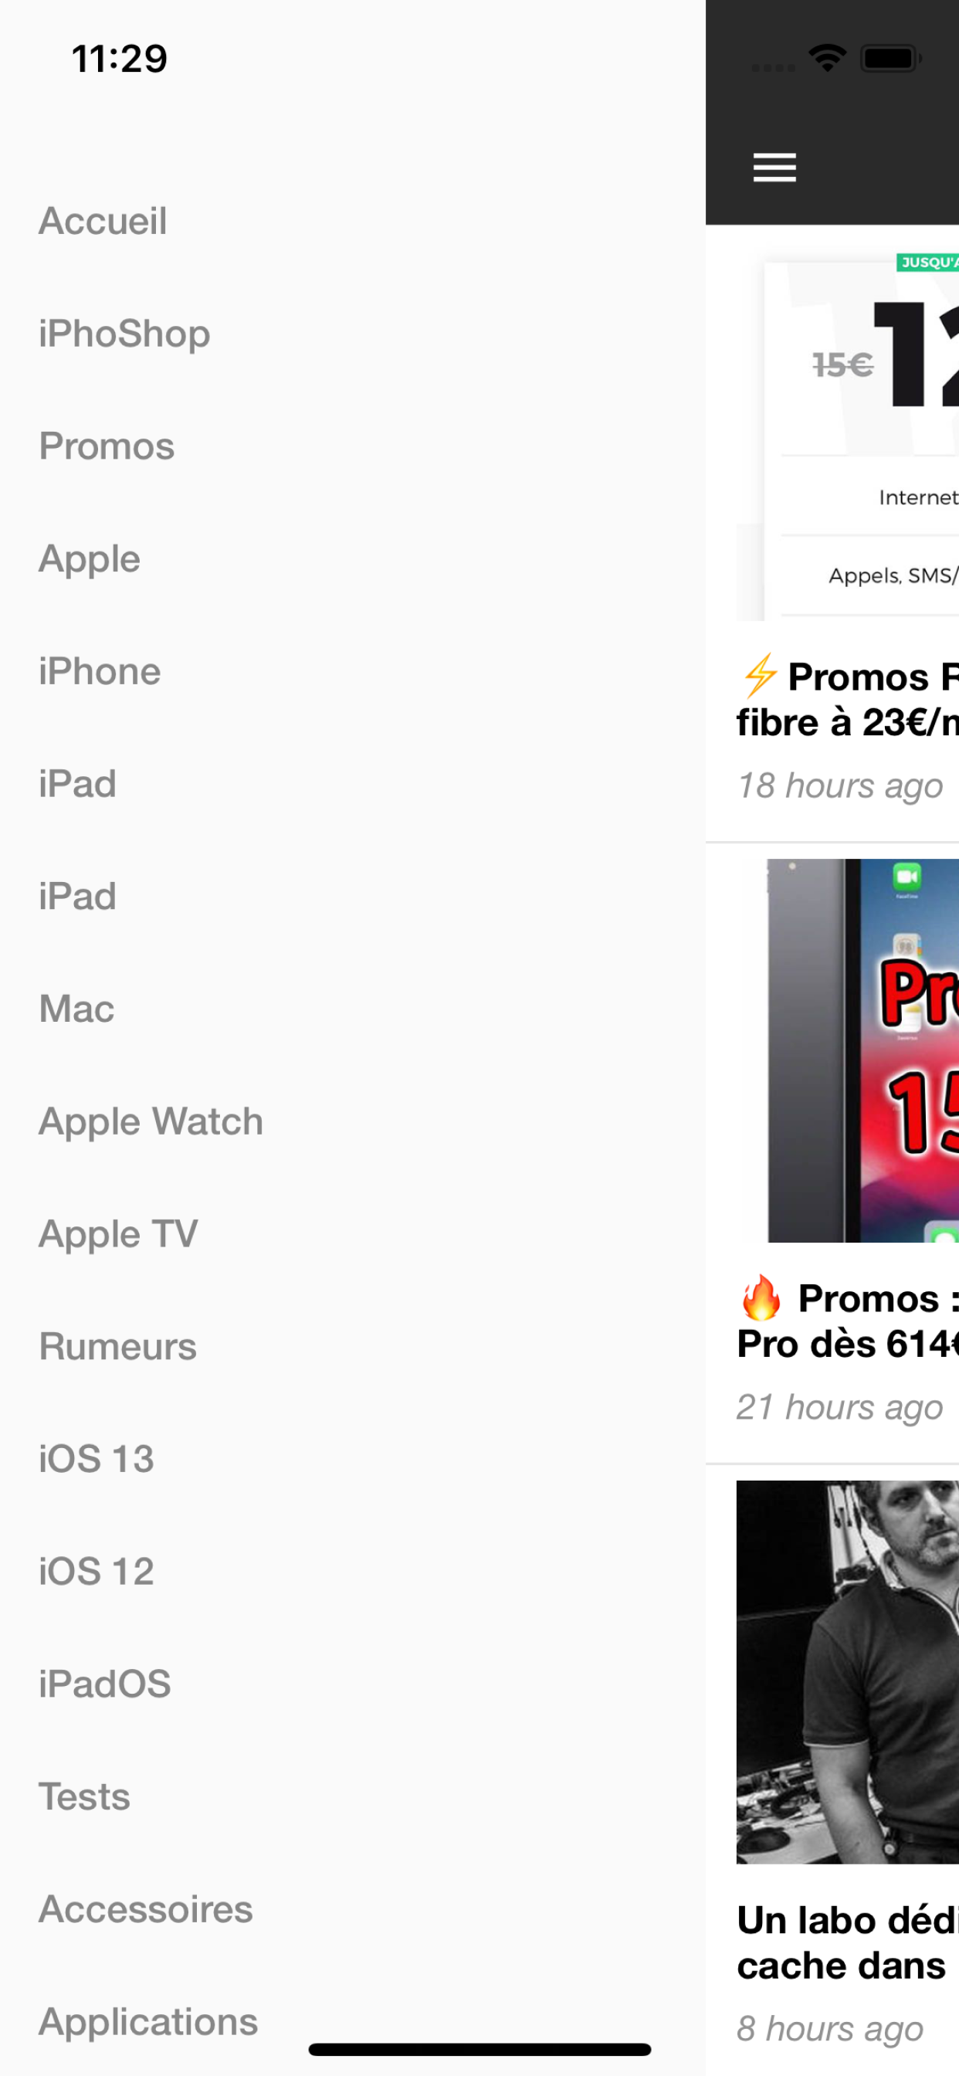Select iOS 12 menu entry
The width and height of the screenshot is (959, 2076).
click(97, 1572)
